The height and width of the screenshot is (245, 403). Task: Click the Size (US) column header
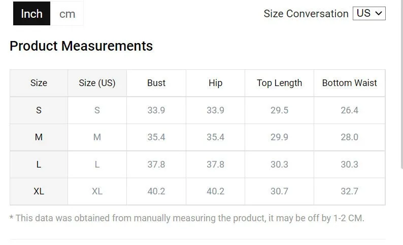pos(97,83)
